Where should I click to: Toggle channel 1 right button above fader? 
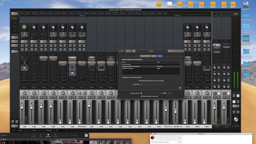coord(26,98)
